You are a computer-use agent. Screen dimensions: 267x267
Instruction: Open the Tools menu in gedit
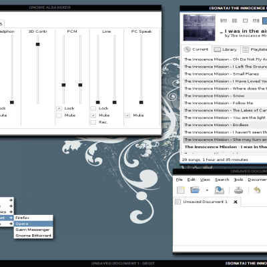point(238,180)
